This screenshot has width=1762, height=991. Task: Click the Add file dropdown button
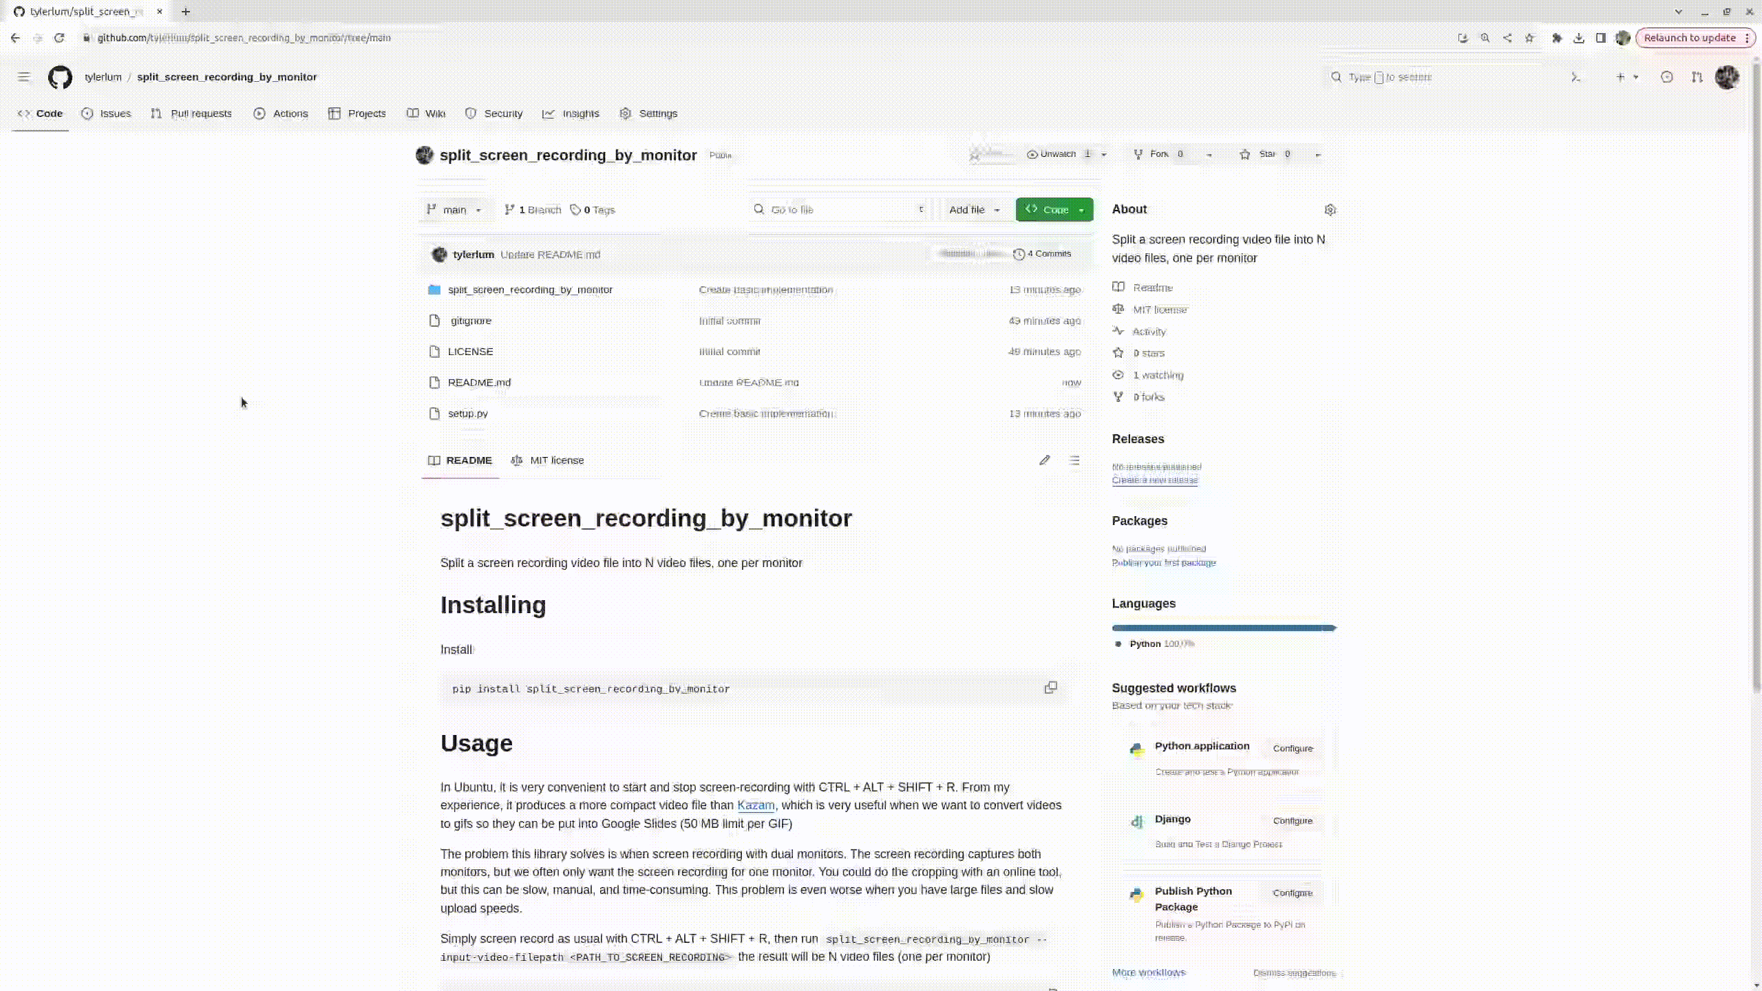click(x=974, y=209)
